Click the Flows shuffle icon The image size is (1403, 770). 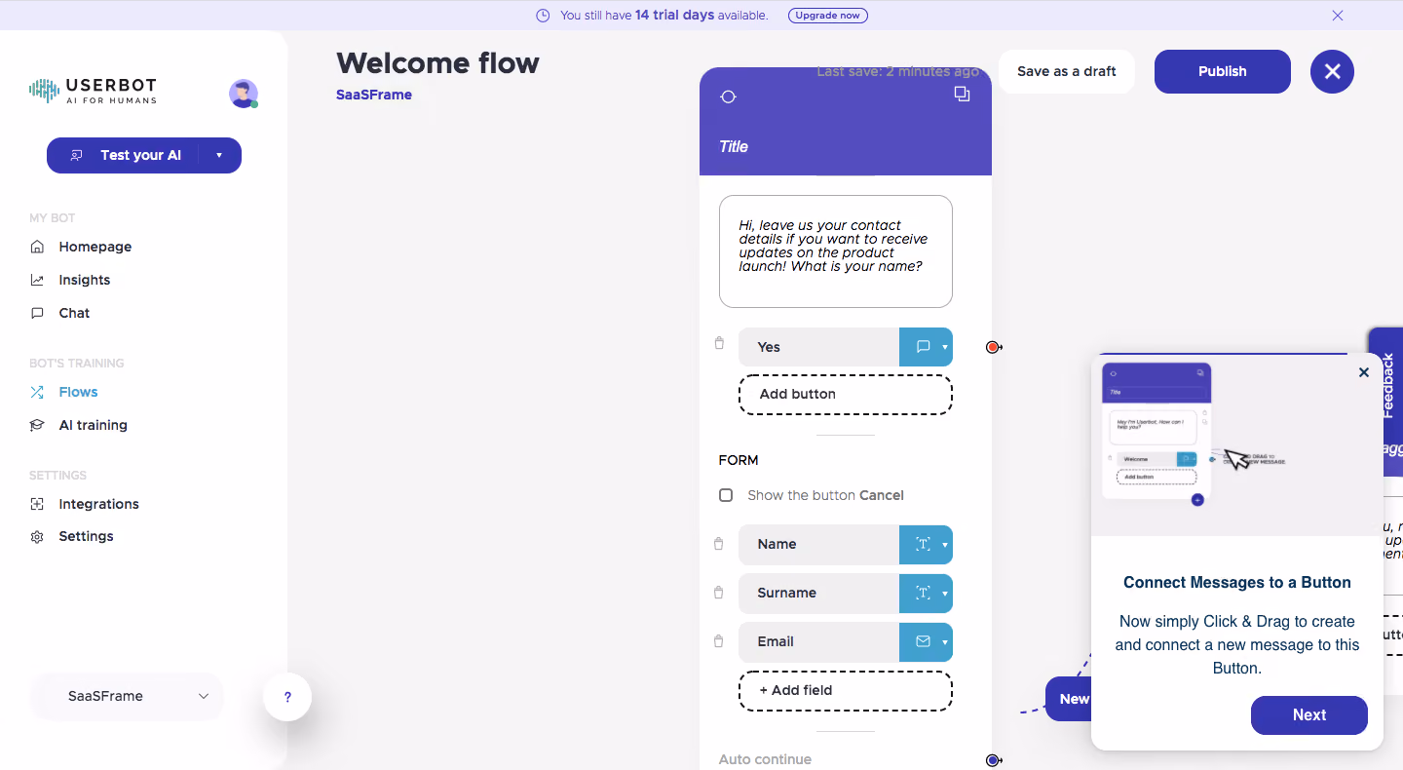pos(37,392)
